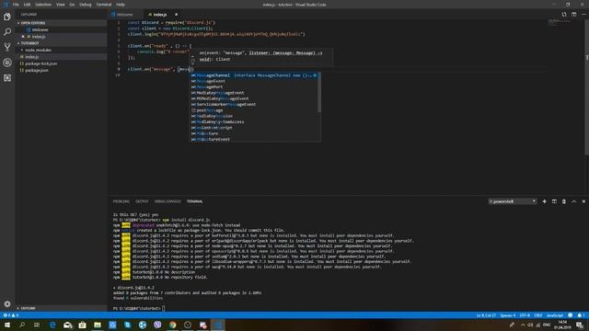Switch to the Debug Console tab
The image size is (589, 331).
coord(167,201)
